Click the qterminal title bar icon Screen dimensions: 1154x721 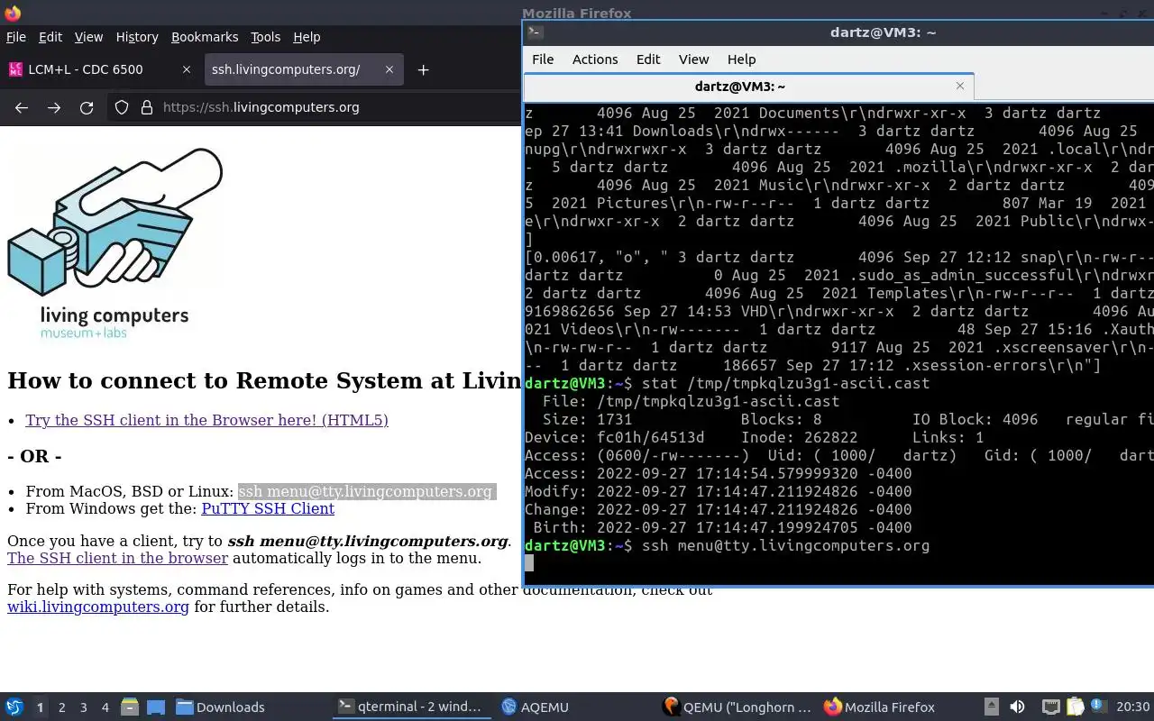(535, 32)
